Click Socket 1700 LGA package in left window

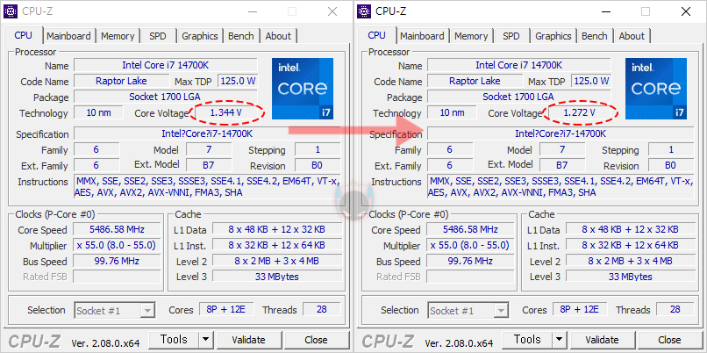click(166, 97)
